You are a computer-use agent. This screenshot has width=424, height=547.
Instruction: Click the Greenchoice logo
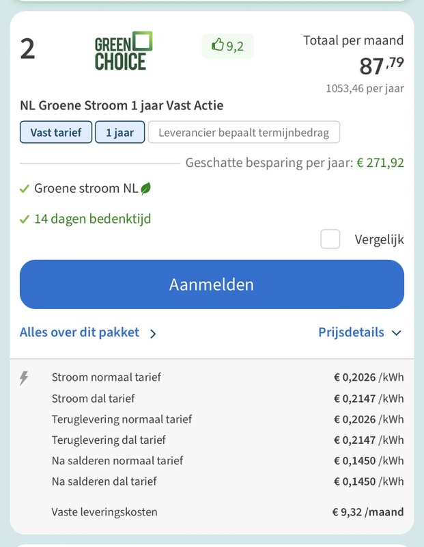[124, 51]
